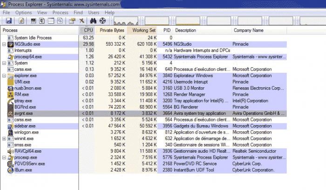Sort by the PID column header
The height and width of the screenshot is (190, 326).
(165, 30)
